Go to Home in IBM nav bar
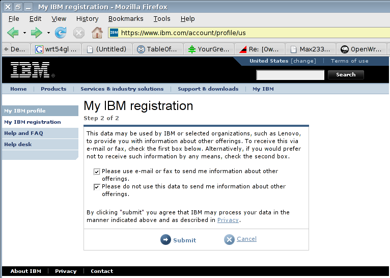 tap(18, 89)
